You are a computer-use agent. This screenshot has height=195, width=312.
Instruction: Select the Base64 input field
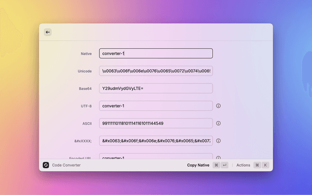tap(156, 88)
